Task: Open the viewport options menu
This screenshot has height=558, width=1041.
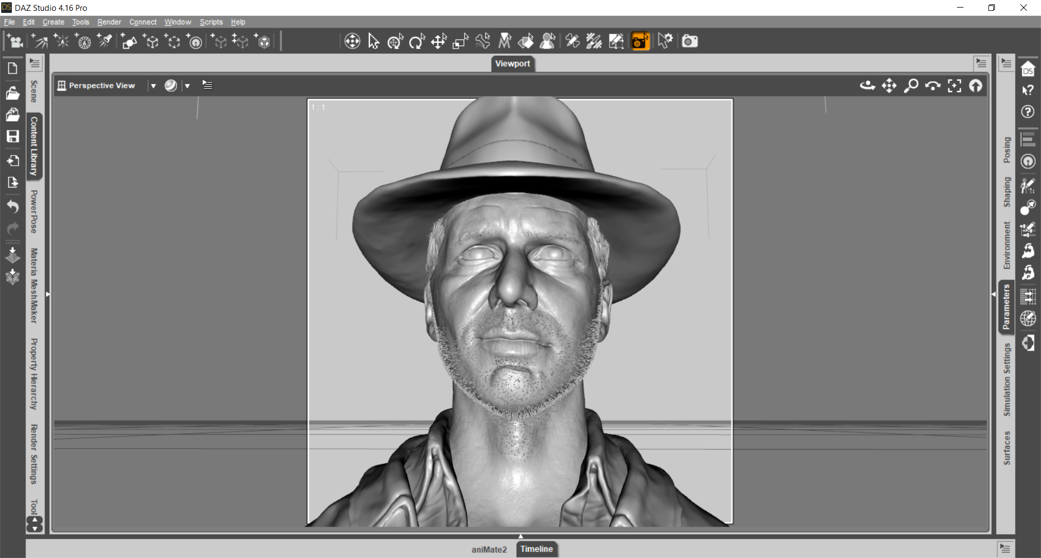Action: [x=207, y=85]
